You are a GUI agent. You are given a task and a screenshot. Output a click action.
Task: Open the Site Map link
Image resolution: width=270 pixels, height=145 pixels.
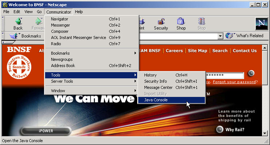[197, 51]
